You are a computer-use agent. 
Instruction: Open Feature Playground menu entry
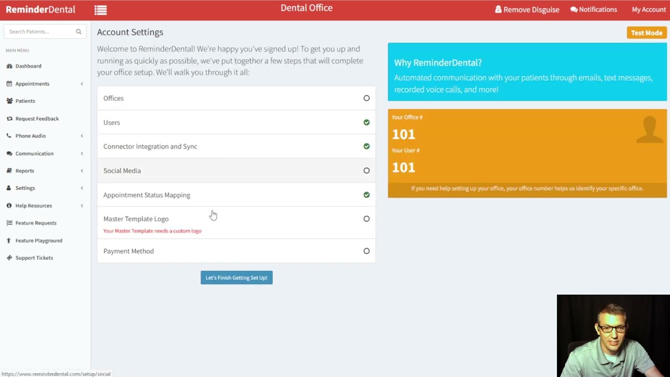coord(45,240)
